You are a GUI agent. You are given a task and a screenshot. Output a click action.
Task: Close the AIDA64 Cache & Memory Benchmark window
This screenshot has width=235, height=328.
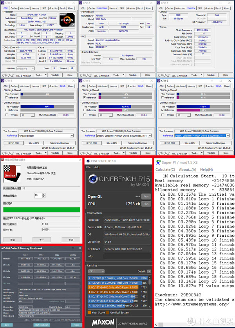tap(80, 248)
